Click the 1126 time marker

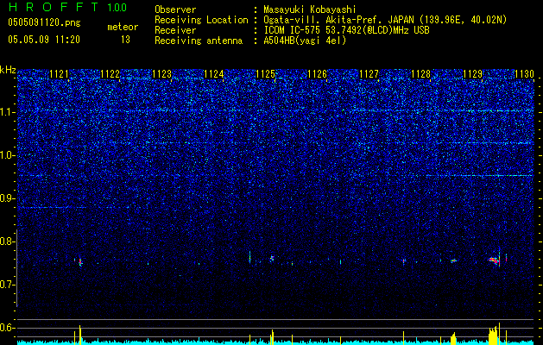click(x=317, y=73)
